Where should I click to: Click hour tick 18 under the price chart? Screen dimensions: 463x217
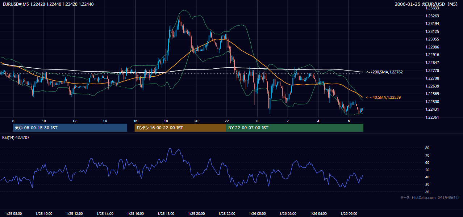point(166,121)
